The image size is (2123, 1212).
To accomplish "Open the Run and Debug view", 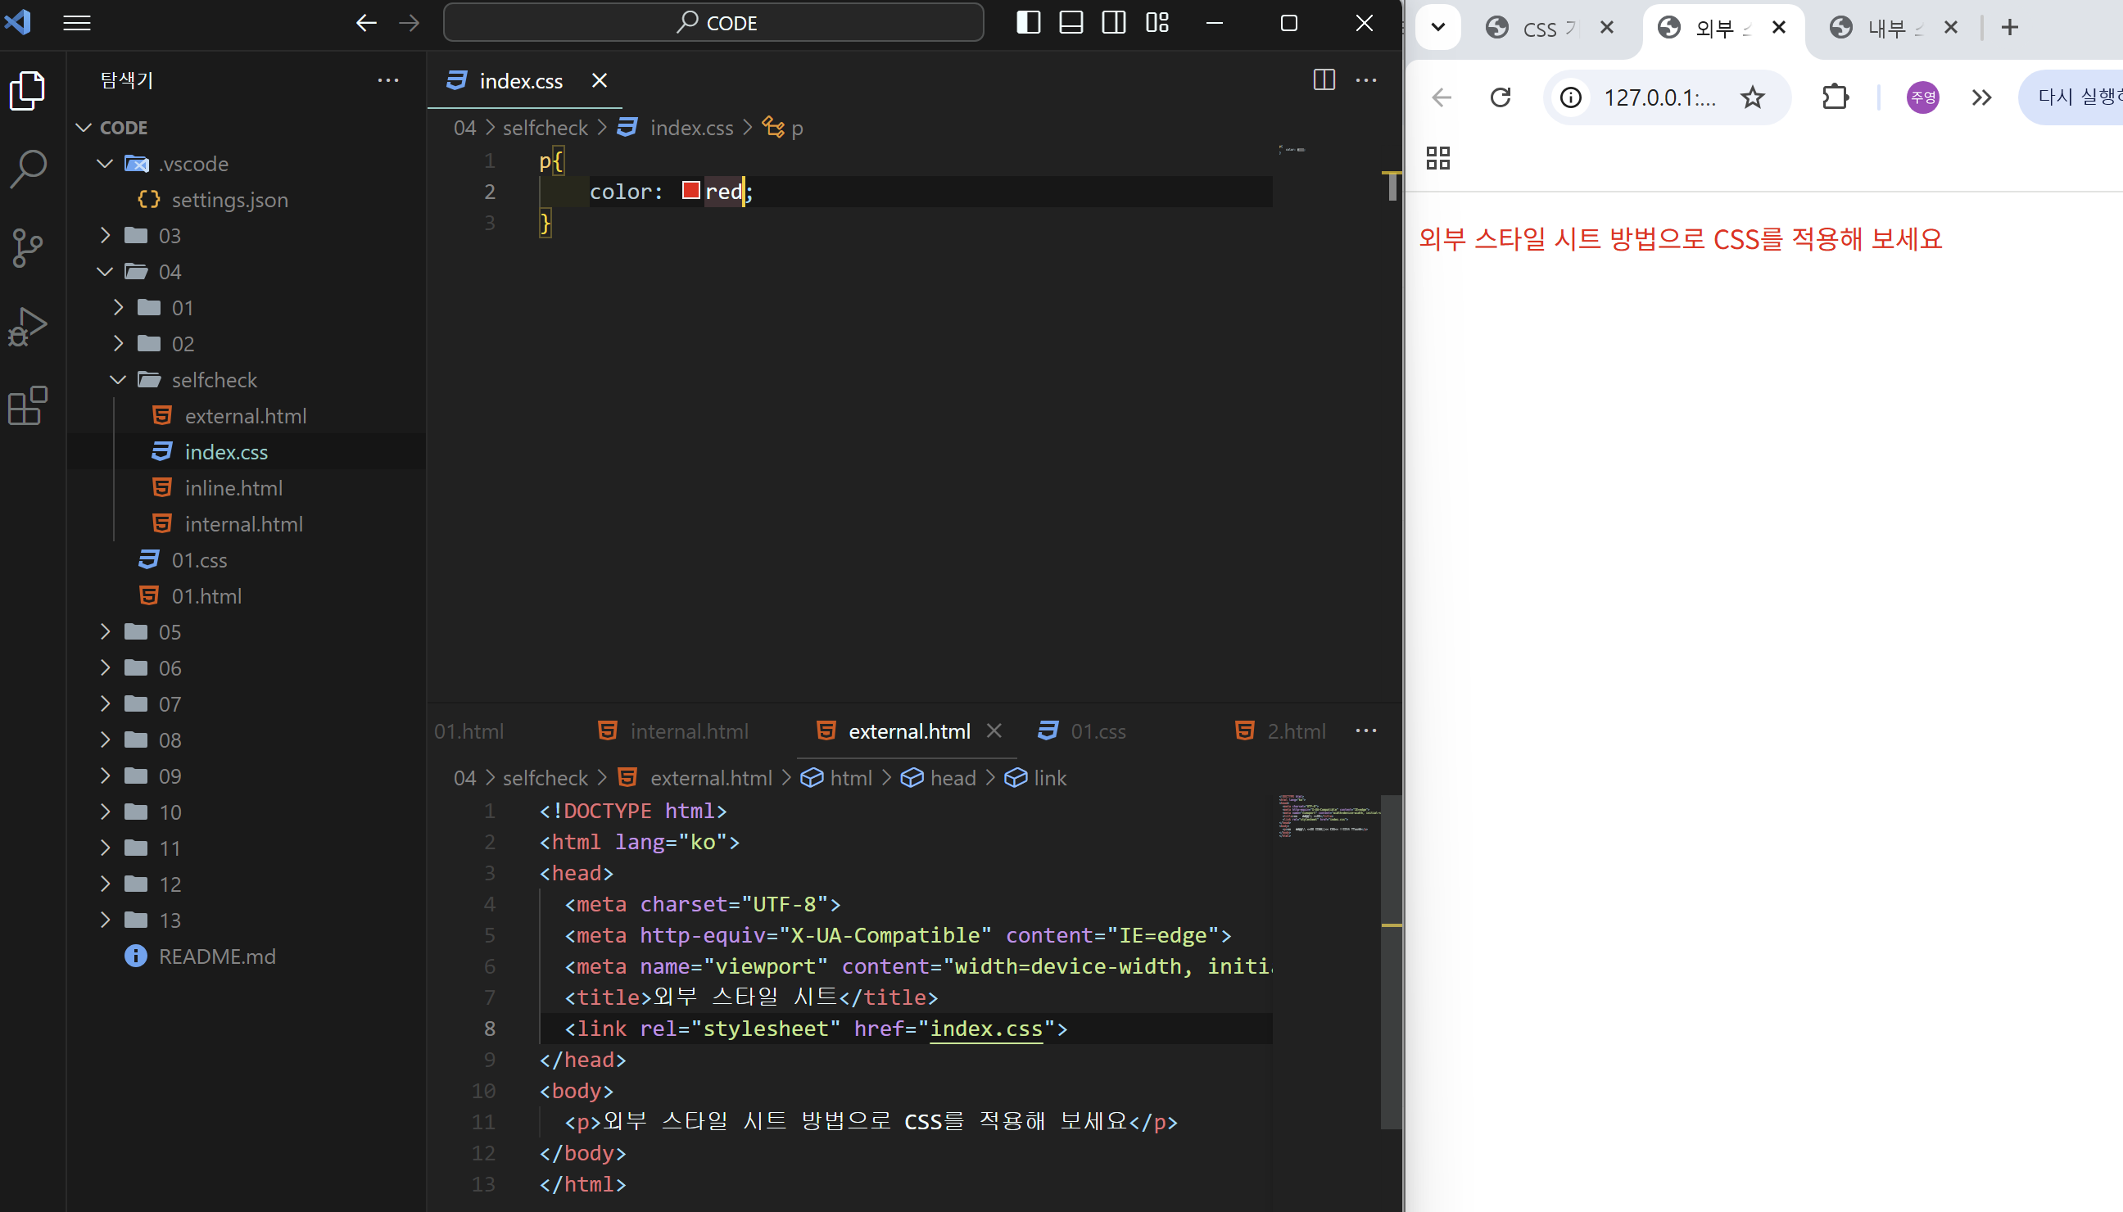I will [29, 326].
